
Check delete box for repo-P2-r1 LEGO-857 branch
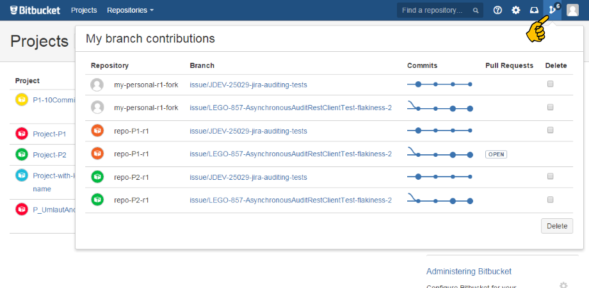coord(551,200)
